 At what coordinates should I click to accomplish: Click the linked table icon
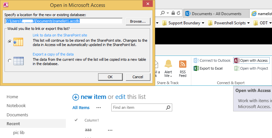pyautogui.click(x=18, y=42)
